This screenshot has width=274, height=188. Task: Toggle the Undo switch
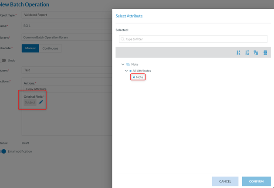(x=3, y=60)
